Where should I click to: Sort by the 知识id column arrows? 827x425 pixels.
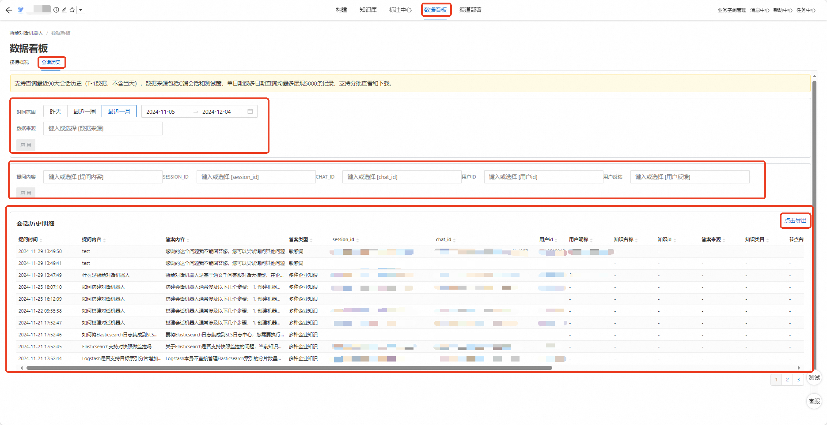675,240
